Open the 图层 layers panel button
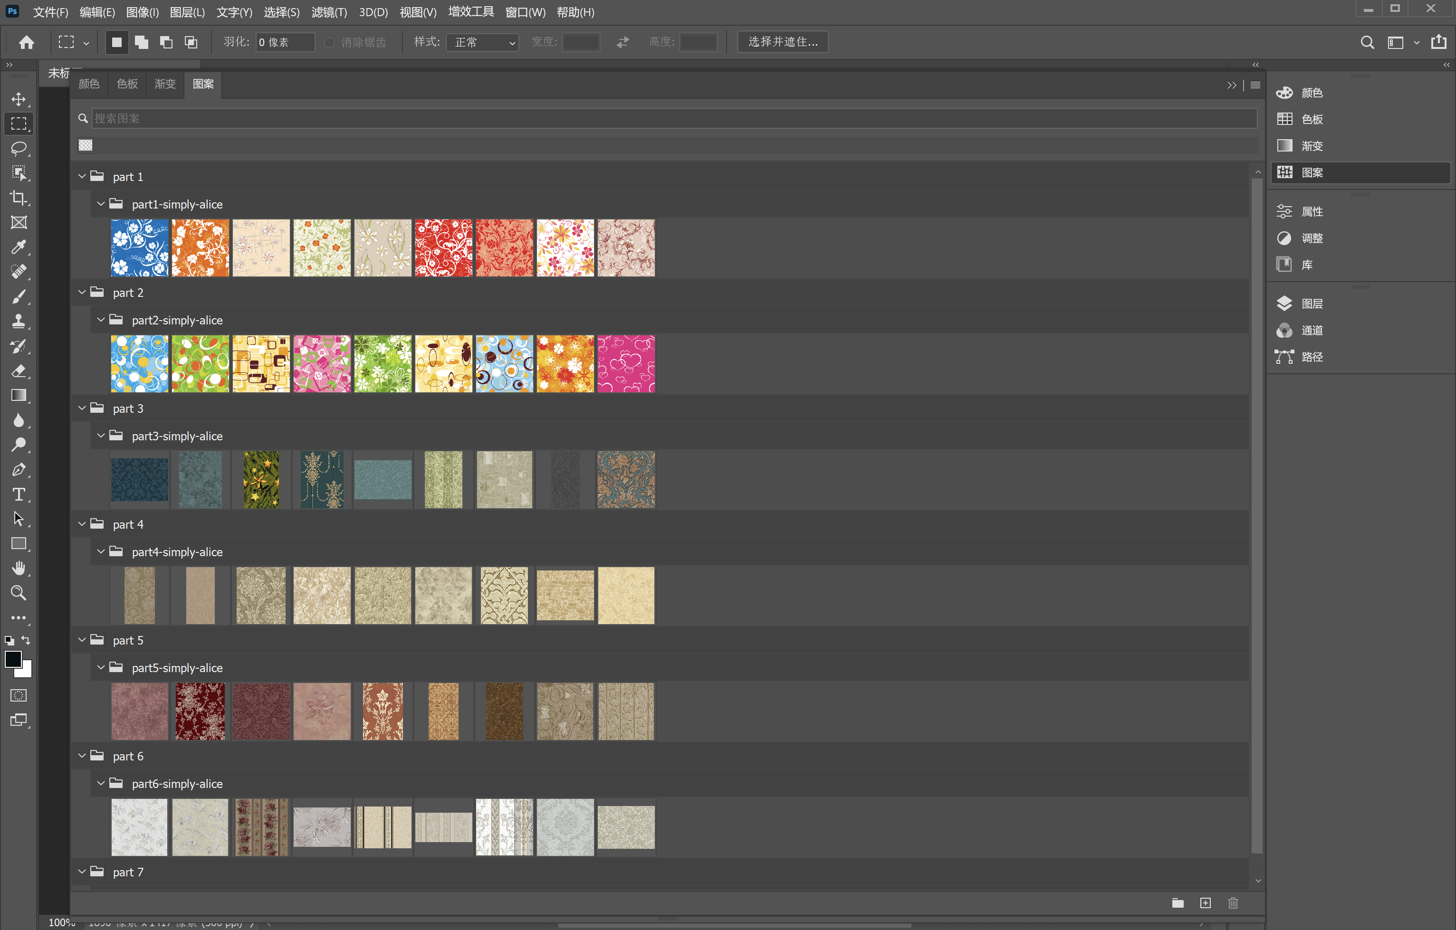The height and width of the screenshot is (930, 1456). (1311, 304)
